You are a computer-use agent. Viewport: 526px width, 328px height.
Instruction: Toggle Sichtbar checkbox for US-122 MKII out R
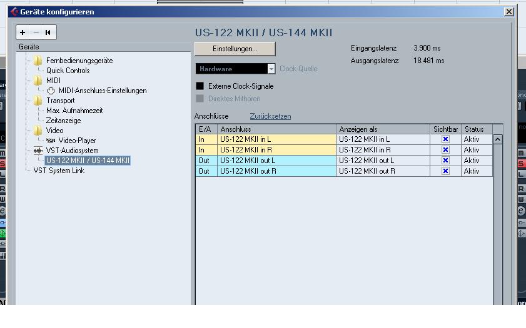click(x=445, y=171)
